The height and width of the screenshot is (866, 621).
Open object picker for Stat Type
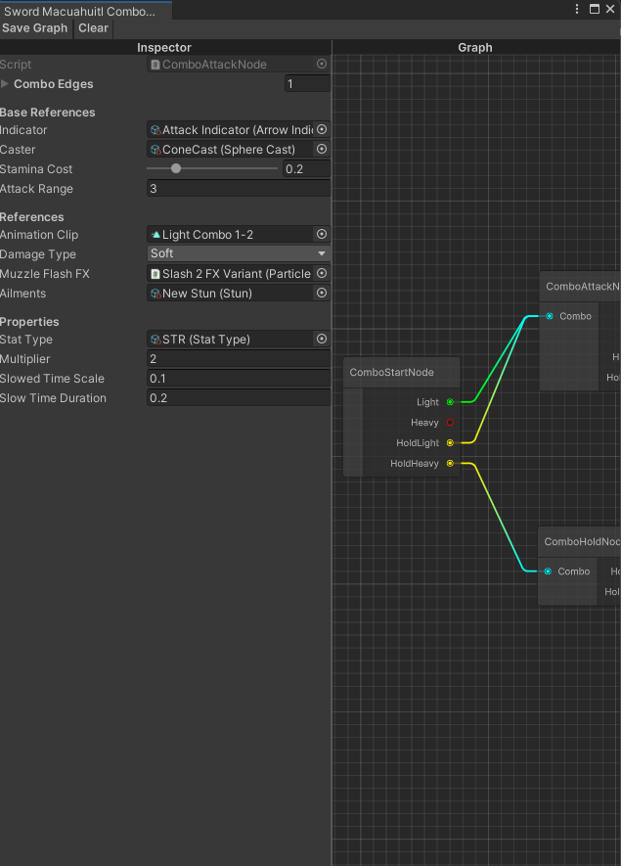click(x=322, y=339)
